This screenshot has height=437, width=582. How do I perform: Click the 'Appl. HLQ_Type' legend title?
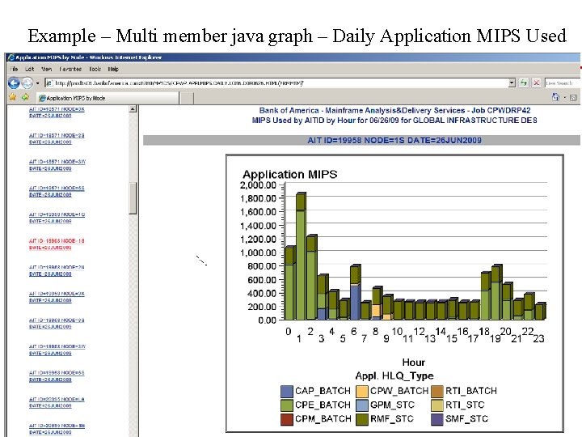394,375
